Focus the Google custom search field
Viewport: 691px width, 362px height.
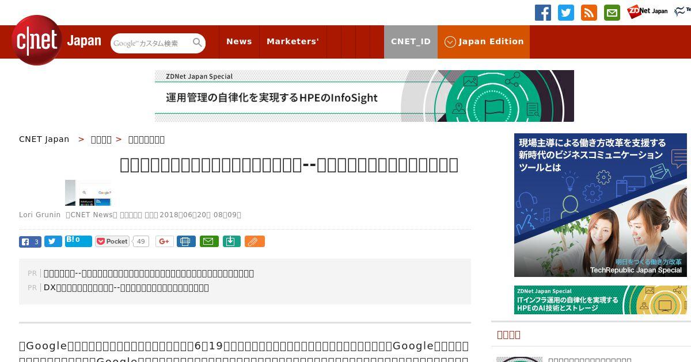[151, 43]
